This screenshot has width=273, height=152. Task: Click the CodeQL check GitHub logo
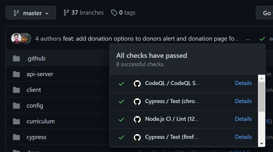tap(137, 83)
